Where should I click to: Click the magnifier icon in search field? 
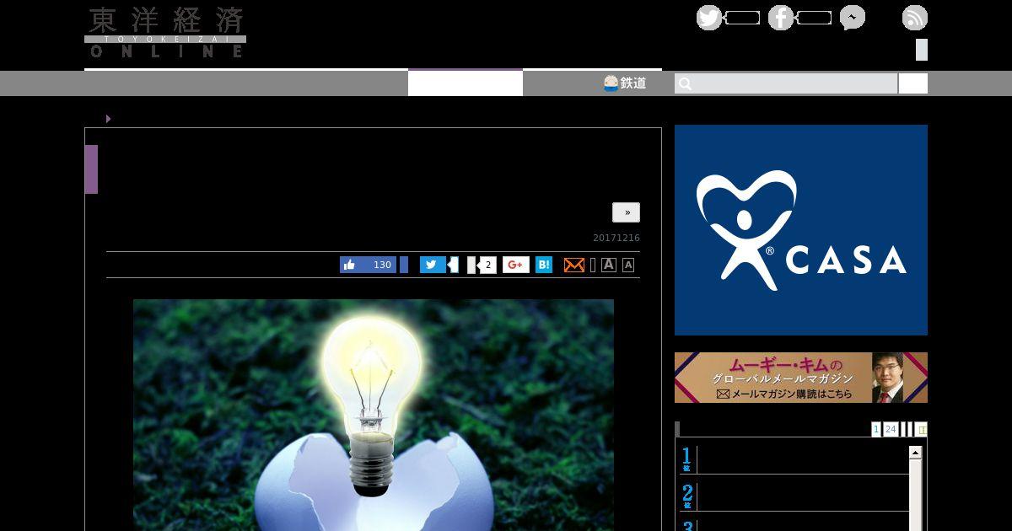pos(686,83)
